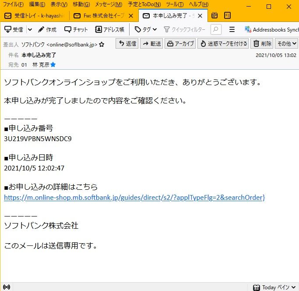
Task: Expand the その他 dropdown
Action: pyautogui.click(x=286, y=43)
